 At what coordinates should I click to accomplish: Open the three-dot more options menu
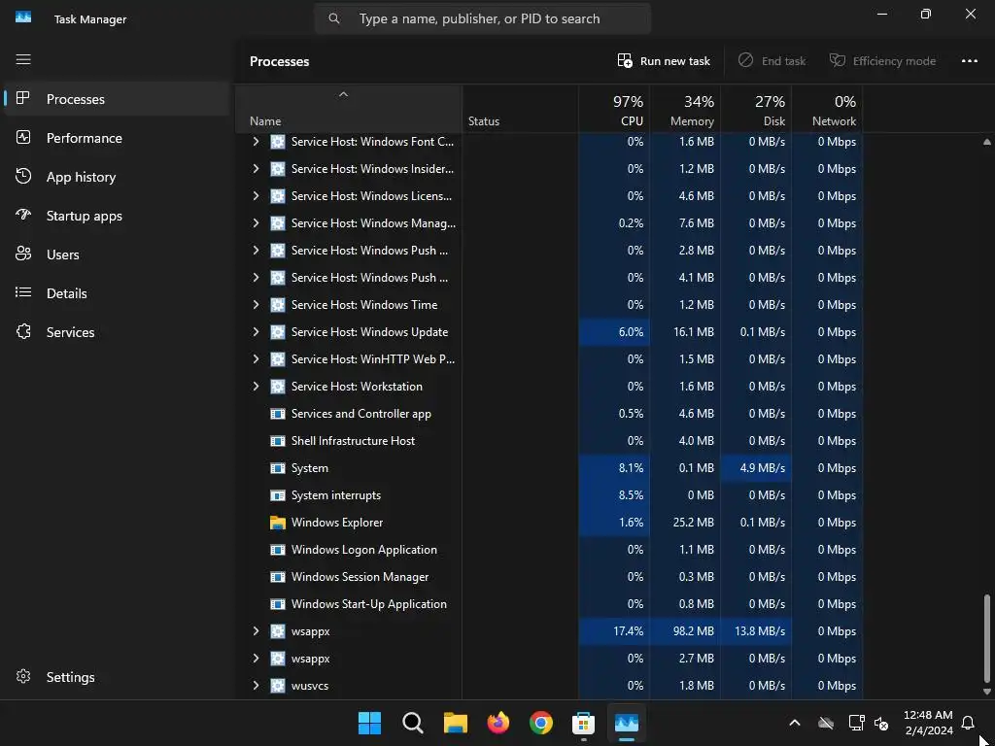969,61
